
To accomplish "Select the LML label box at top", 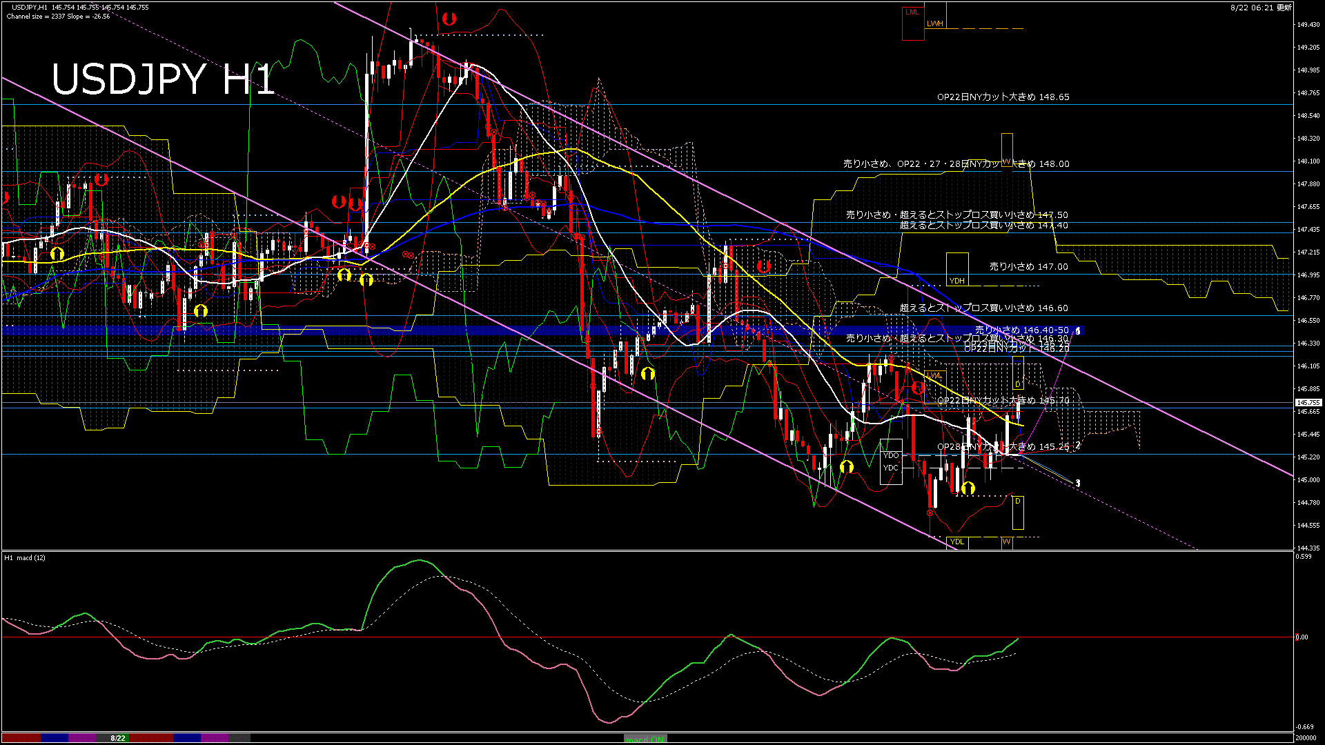I will coord(912,12).
